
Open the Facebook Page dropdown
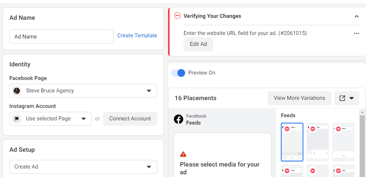point(83,91)
